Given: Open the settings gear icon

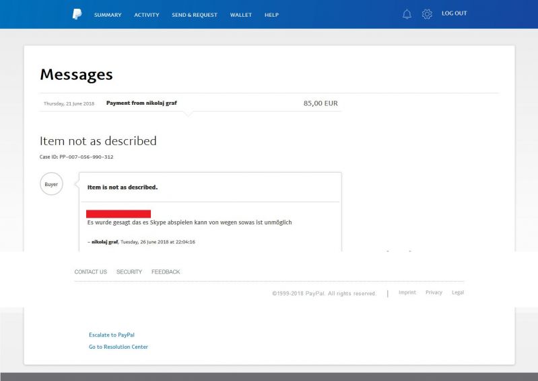Looking at the screenshot, I should [x=426, y=14].
